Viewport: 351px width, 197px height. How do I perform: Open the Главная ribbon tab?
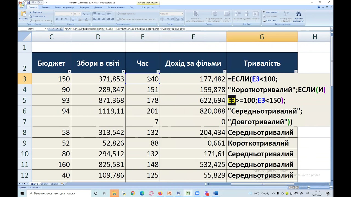pos(33,7)
